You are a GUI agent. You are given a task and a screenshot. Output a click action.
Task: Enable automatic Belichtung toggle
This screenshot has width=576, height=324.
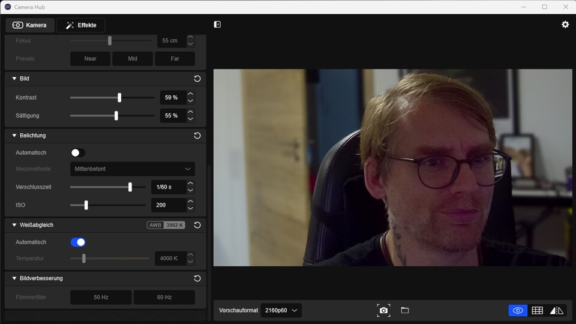[x=78, y=153]
